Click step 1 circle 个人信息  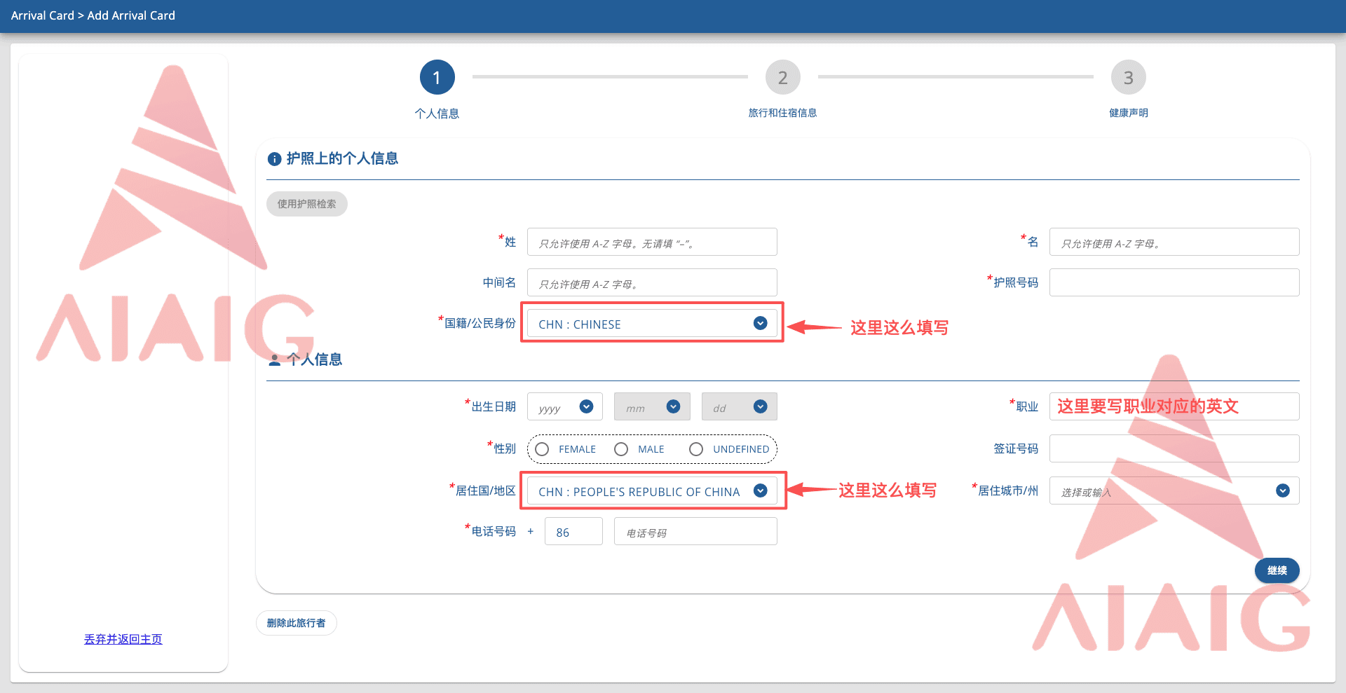tap(437, 78)
